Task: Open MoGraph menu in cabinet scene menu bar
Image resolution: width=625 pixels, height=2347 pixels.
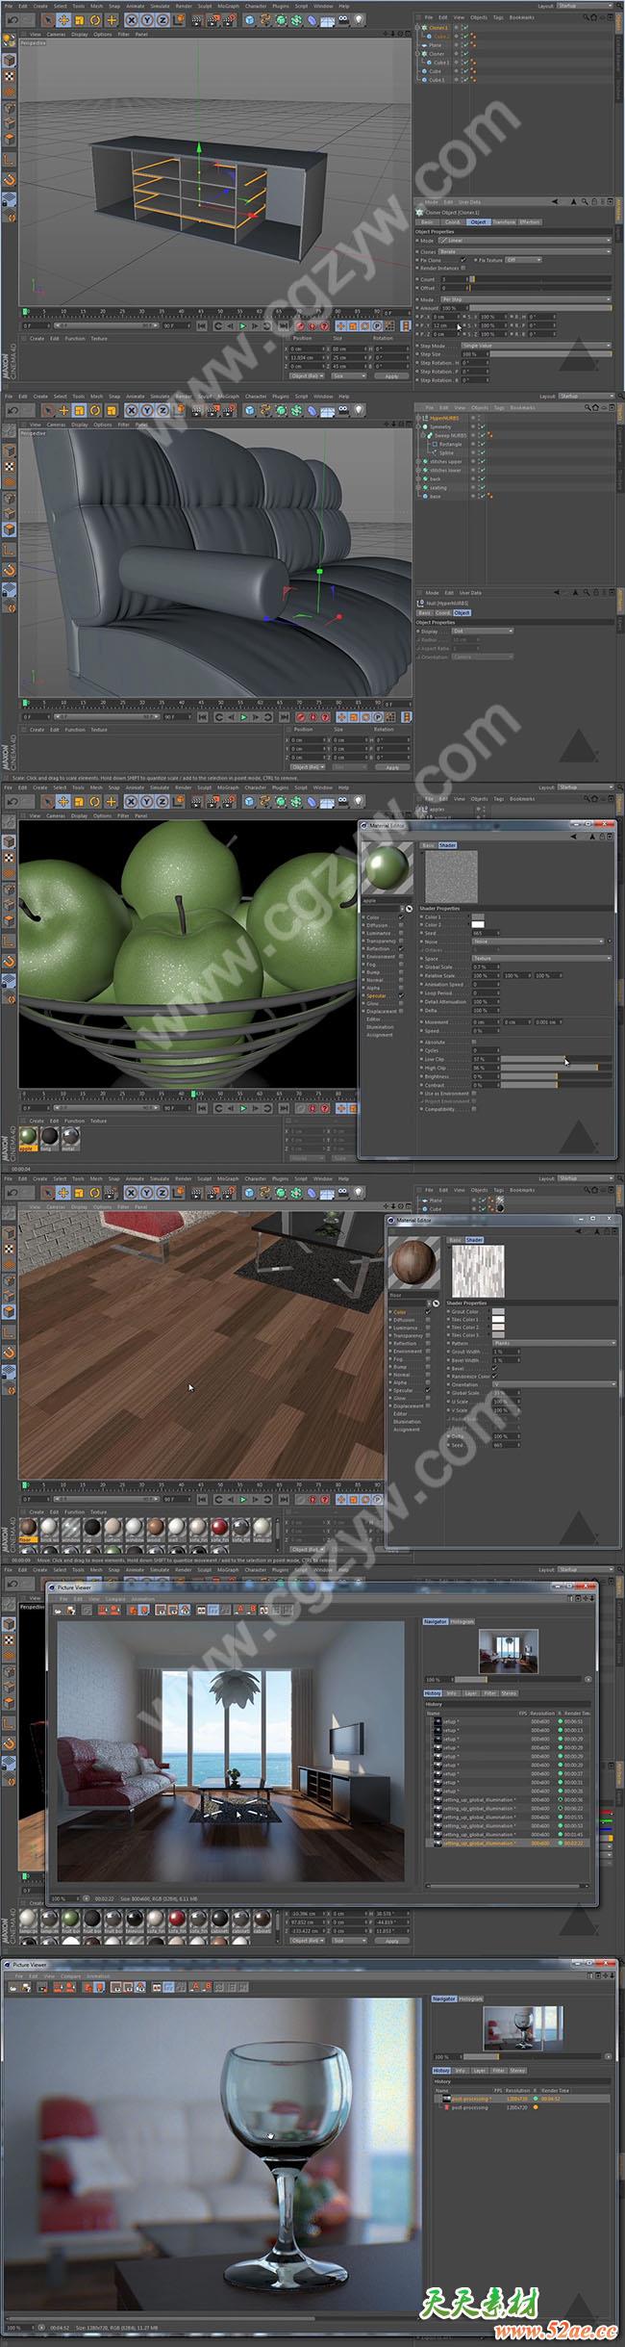Action: [228, 6]
